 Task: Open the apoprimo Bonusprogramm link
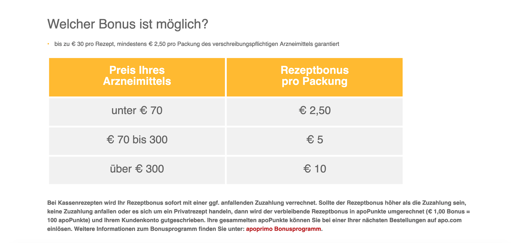click(x=283, y=229)
